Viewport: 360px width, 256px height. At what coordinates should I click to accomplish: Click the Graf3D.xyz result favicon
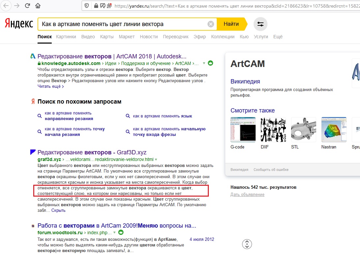coord(33,152)
